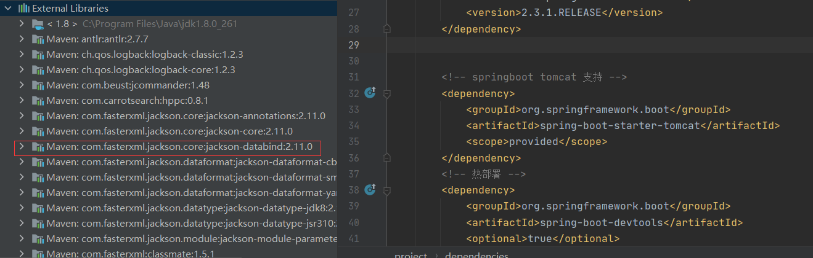This screenshot has width=813, height=258.
Task: Click groupId 'org.springframework.boot' on line 33
Action: pos(595,109)
